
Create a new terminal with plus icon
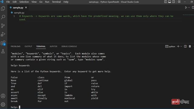[178, 46]
